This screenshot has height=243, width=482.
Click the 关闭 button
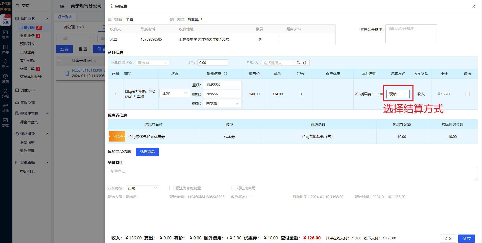click(x=448, y=239)
